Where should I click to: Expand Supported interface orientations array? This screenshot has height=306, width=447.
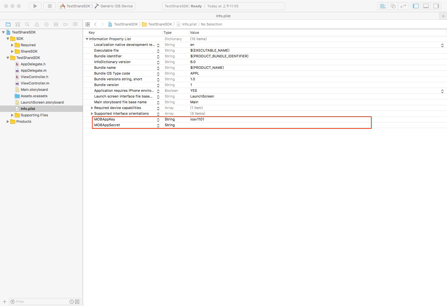tap(92, 113)
